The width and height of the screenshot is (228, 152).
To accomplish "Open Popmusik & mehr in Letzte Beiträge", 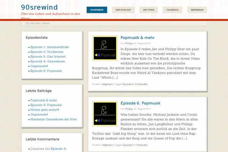I will pos(44,100).
